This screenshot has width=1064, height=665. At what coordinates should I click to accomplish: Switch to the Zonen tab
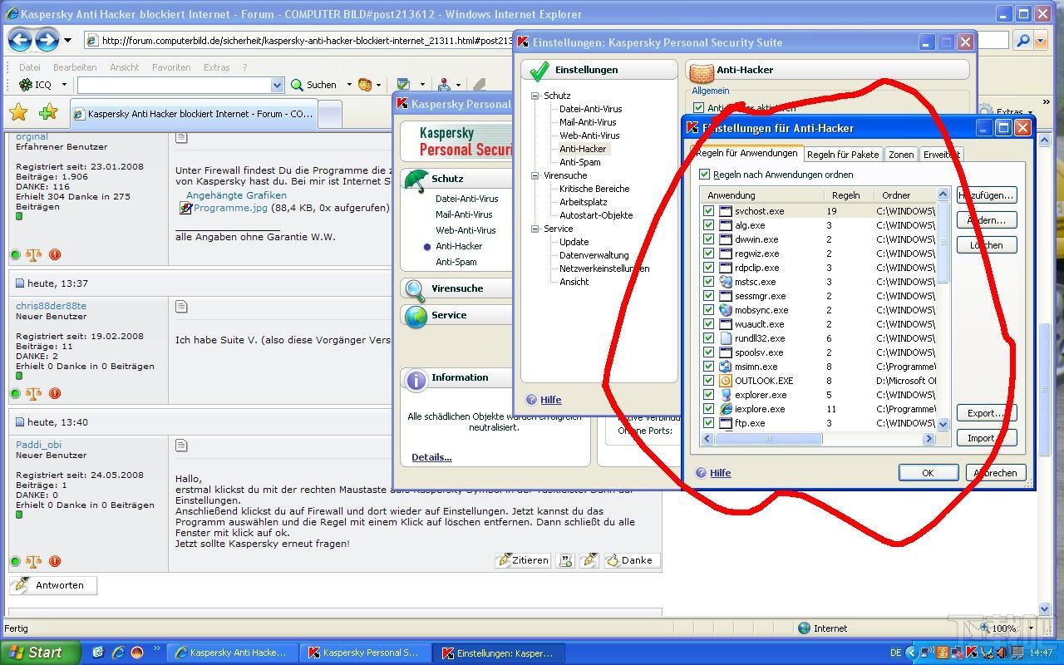coord(901,155)
